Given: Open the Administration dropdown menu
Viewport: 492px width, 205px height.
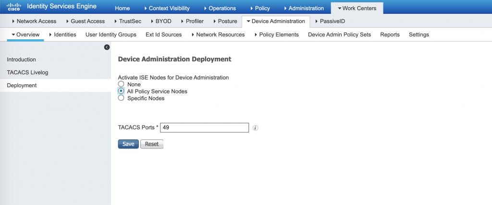Looking at the screenshot, I should 304,9.
